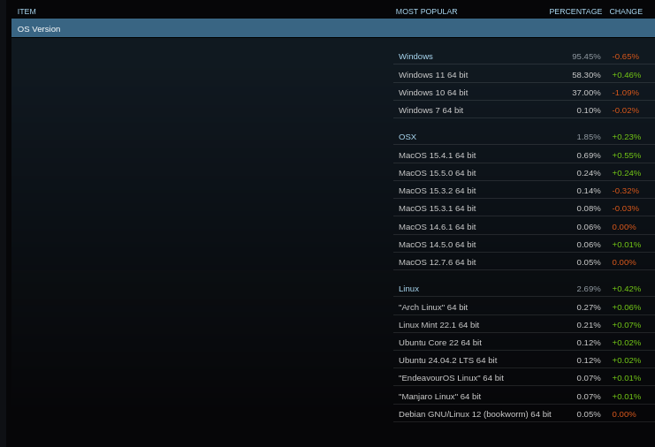Click the 2.69% Linux percentage value
The image size is (655, 447).
pos(589,289)
